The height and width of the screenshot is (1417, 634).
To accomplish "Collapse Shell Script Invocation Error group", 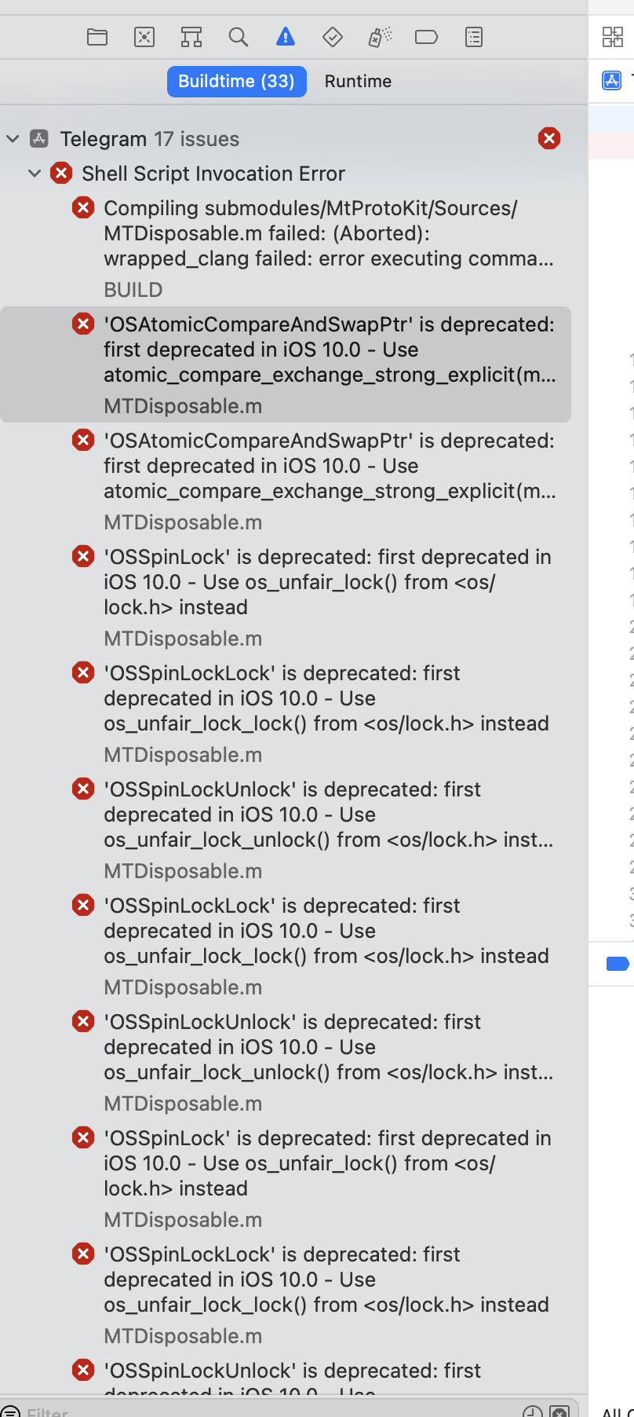I will (35, 174).
